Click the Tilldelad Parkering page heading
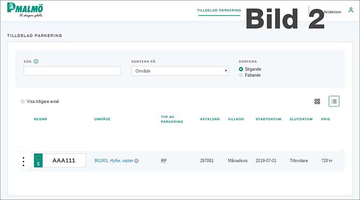The width and height of the screenshot is (360, 200). click(35, 35)
